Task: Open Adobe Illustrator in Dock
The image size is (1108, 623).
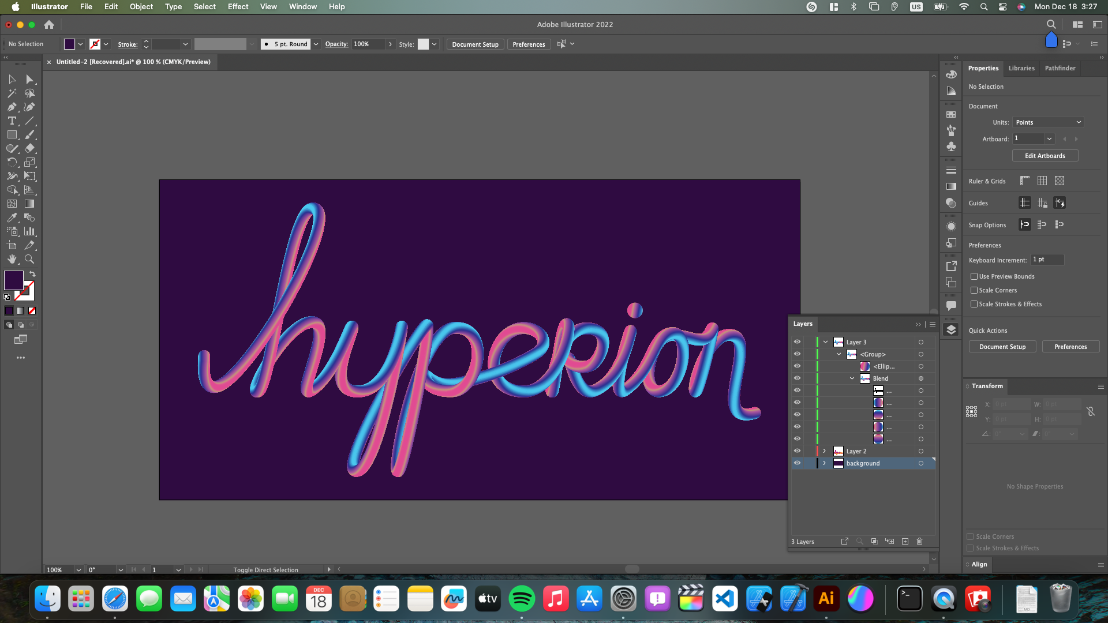Action: point(826,599)
